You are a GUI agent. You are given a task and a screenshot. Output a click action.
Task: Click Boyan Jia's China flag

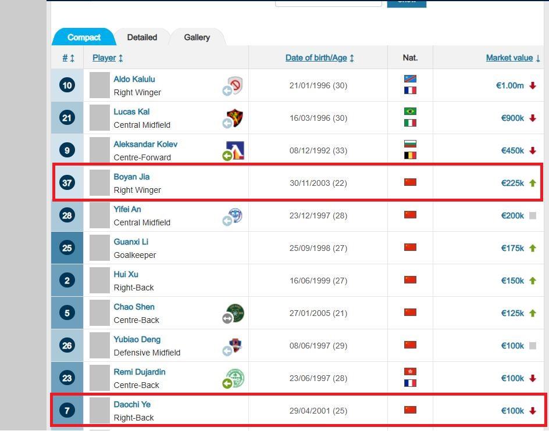click(410, 182)
